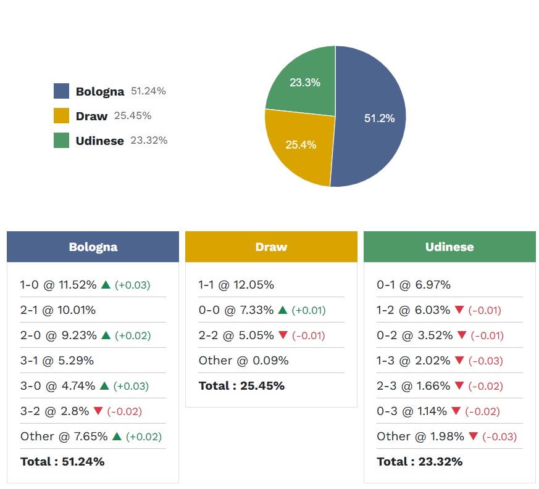Screen dimensions: 539x489
Task: Click the green up arrow beside 1-0 11.52%
Action: click(x=106, y=285)
